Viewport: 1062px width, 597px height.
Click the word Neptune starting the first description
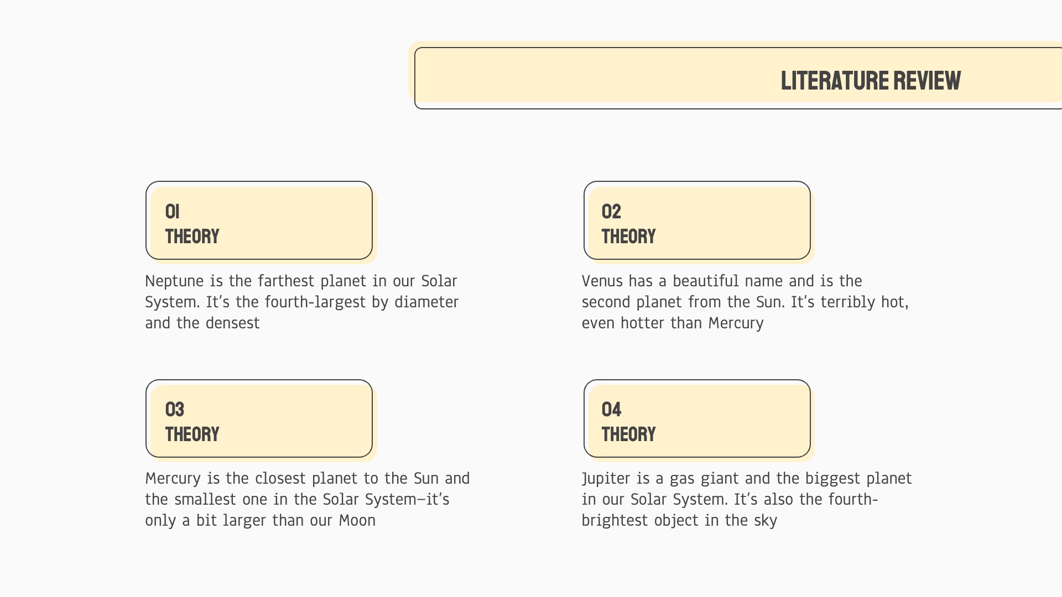point(174,281)
